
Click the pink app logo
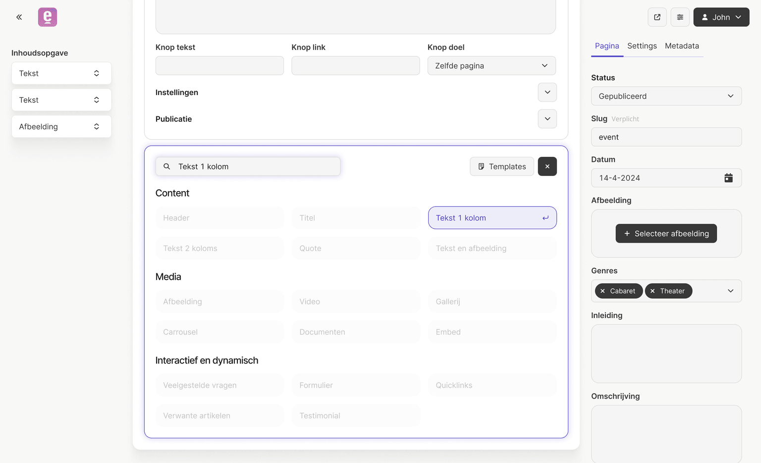(x=48, y=17)
